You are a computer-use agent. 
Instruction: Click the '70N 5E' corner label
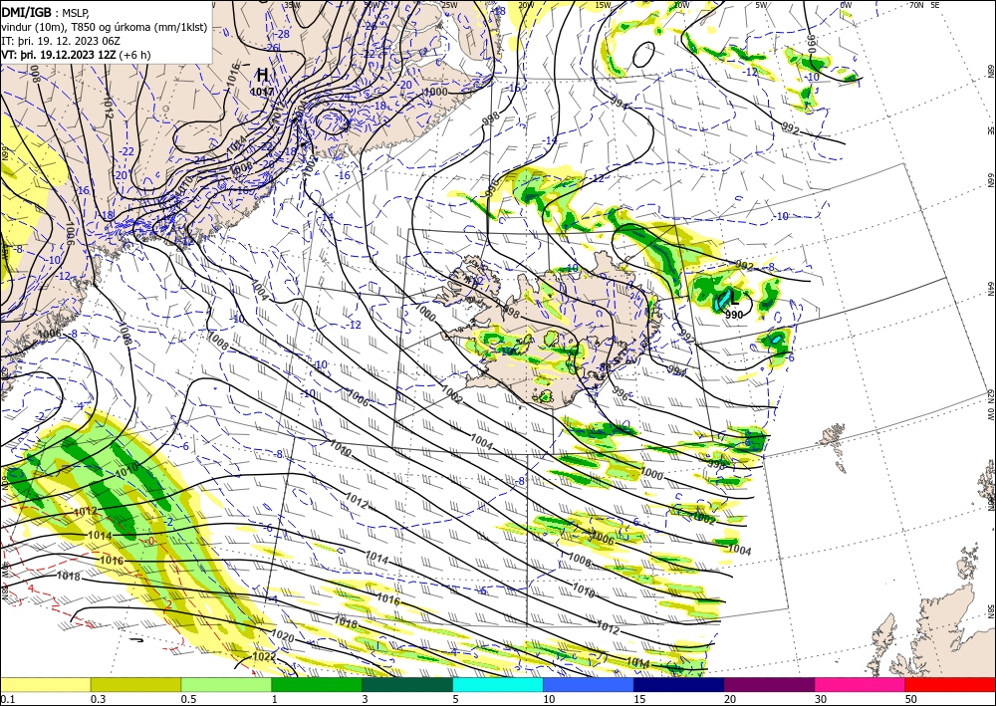tap(924, 5)
